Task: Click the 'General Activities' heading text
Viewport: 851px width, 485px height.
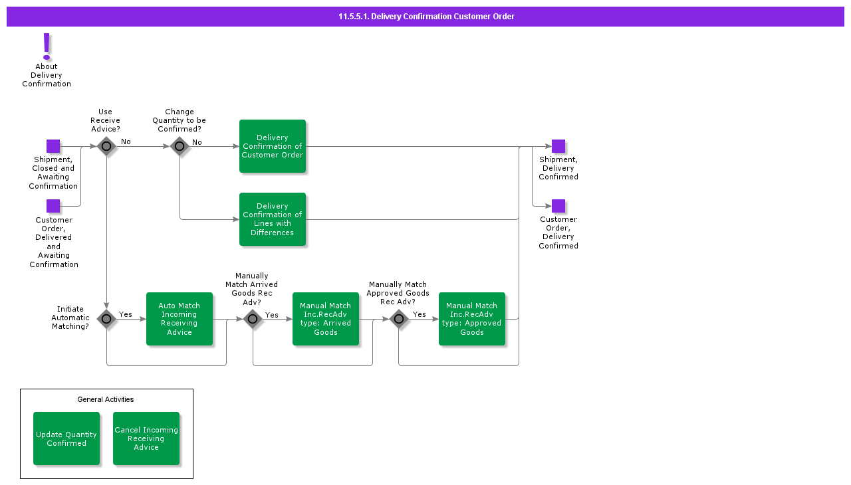Action: pyautogui.click(x=106, y=399)
